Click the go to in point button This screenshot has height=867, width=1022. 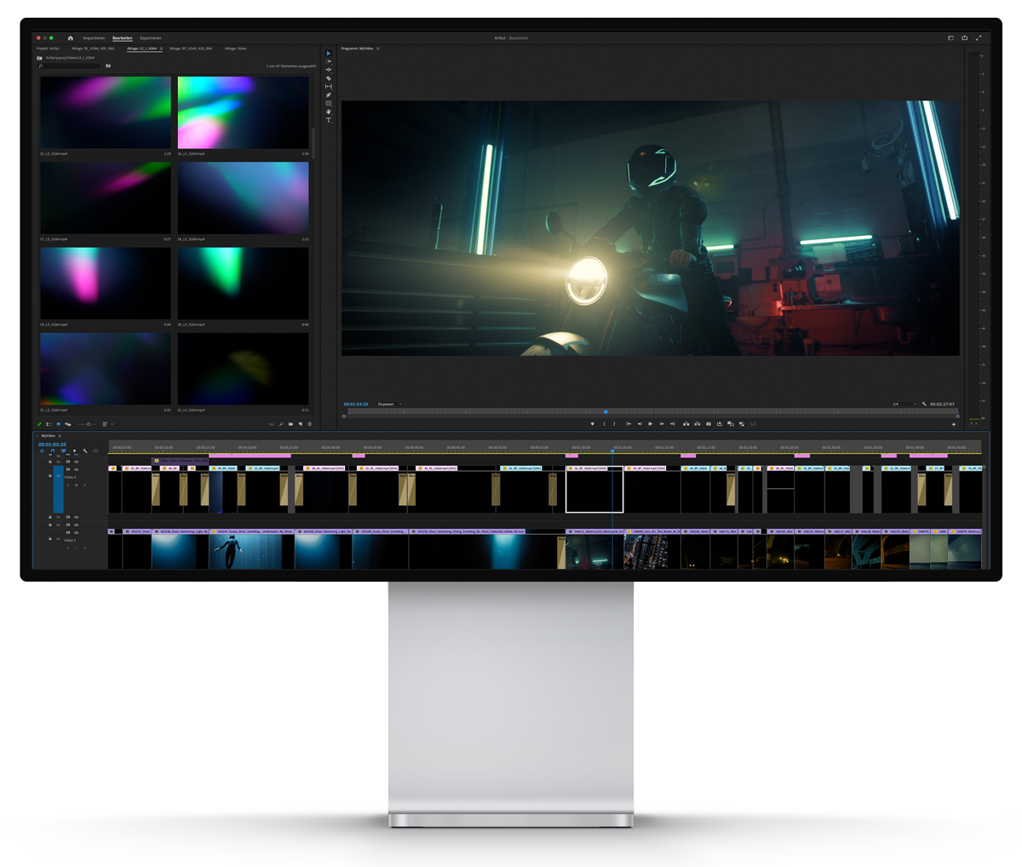[x=629, y=424]
